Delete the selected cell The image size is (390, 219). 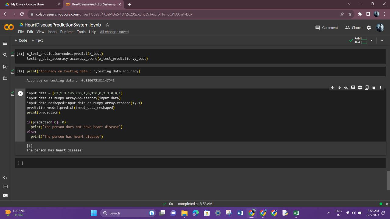(374, 88)
